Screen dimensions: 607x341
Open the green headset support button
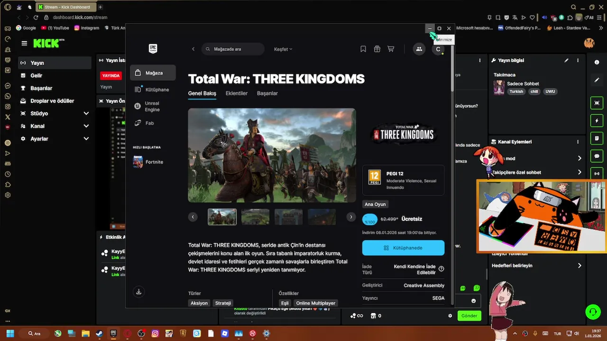tap(593, 312)
